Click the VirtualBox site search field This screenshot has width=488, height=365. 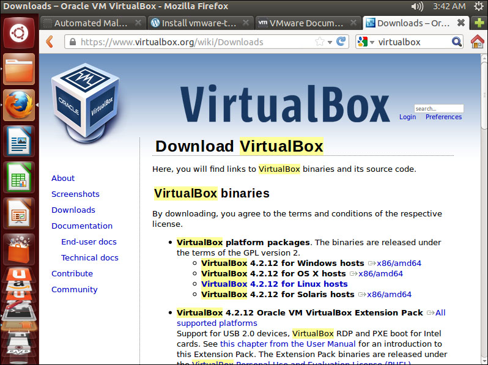click(439, 109)
